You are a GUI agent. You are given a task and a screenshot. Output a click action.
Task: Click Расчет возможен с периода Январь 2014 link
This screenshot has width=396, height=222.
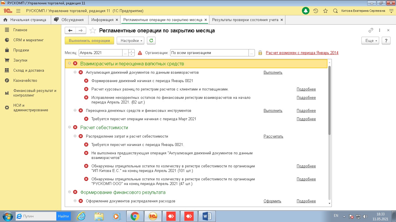[302, 53]
